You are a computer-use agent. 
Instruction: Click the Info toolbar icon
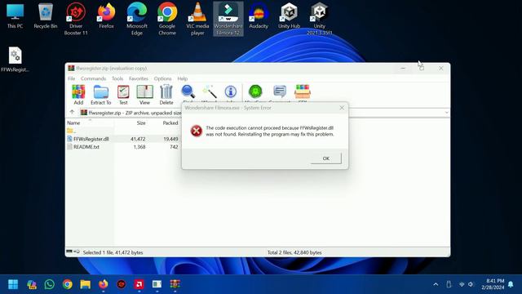[230, 92]
